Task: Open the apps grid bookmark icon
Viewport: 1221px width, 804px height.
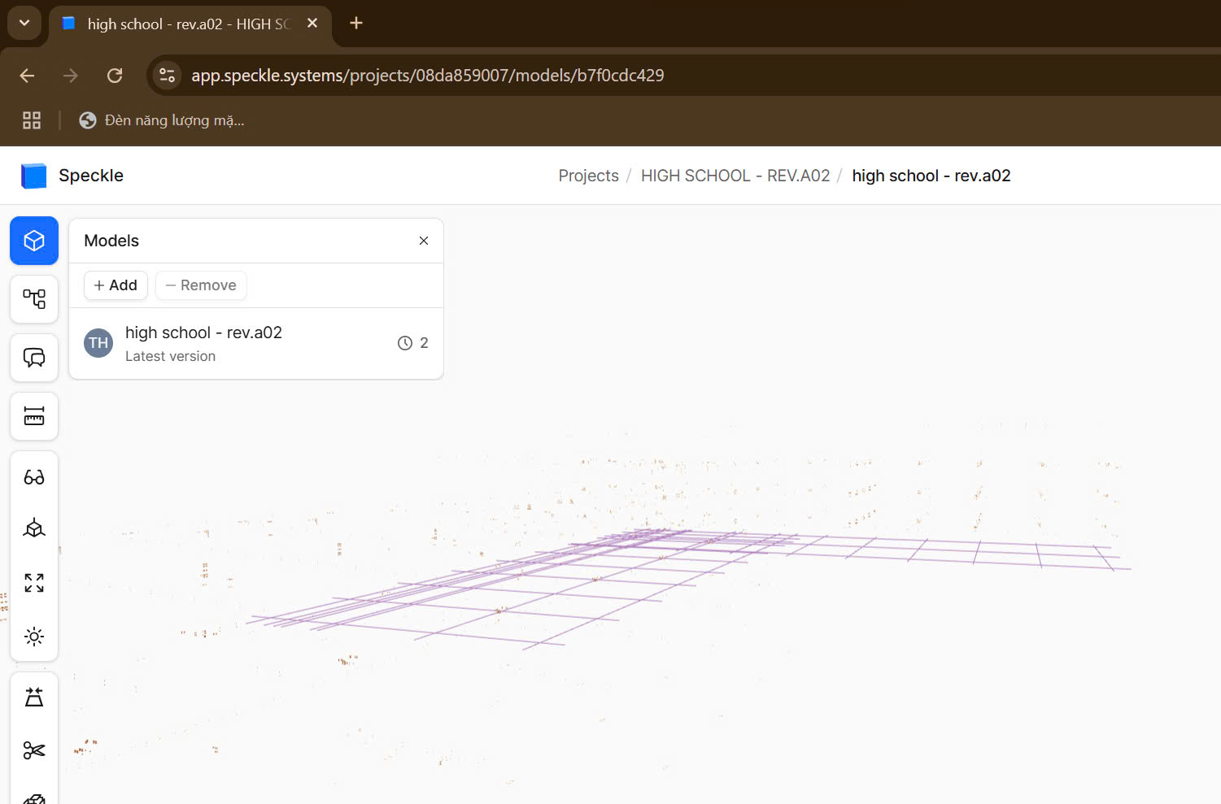Action: (32, 120)
